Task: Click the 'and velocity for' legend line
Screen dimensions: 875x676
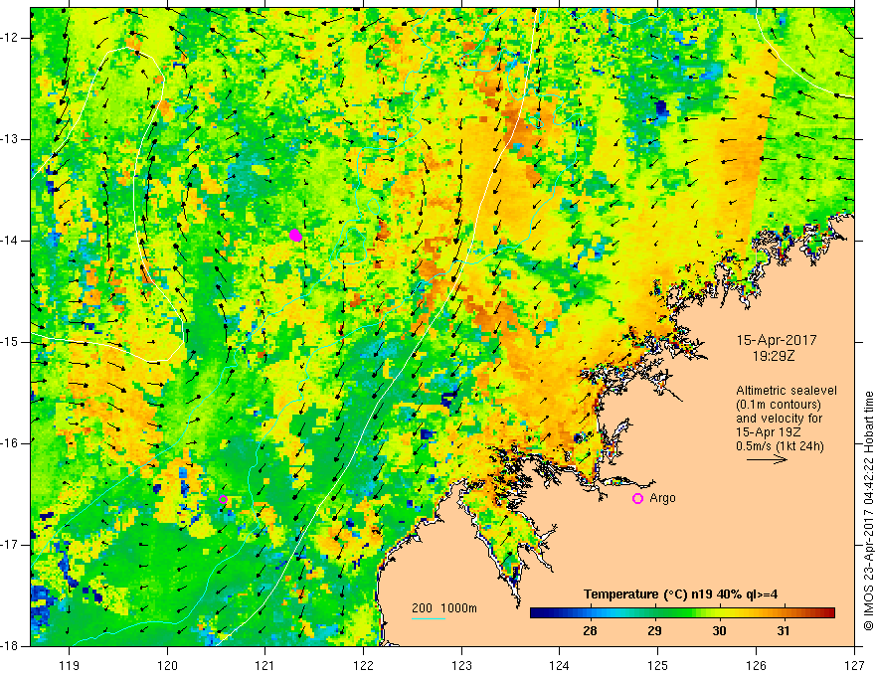Action: coord(779,419)
